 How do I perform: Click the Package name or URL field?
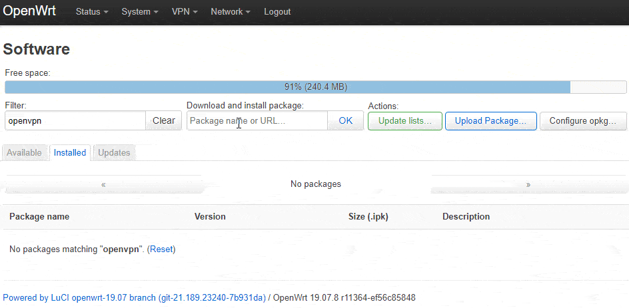pos(257,120)
